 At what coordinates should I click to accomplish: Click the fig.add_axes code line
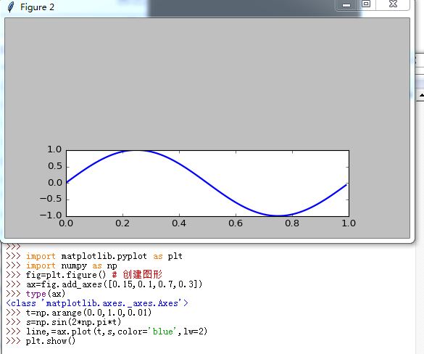[114, 284]
